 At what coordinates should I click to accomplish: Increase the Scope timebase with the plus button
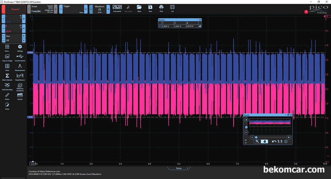56,9
